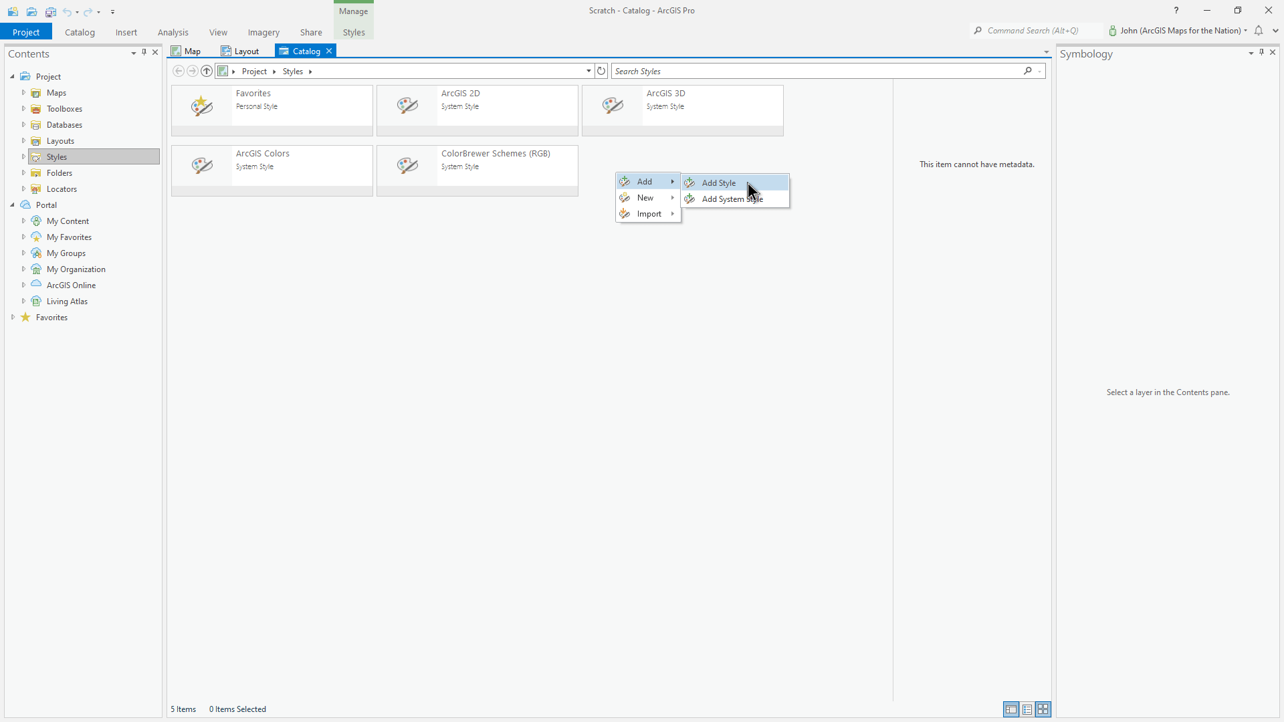Screen dimensions: 1284x722
Task: Toggle details panel view icon
Action: point(1010,709)
